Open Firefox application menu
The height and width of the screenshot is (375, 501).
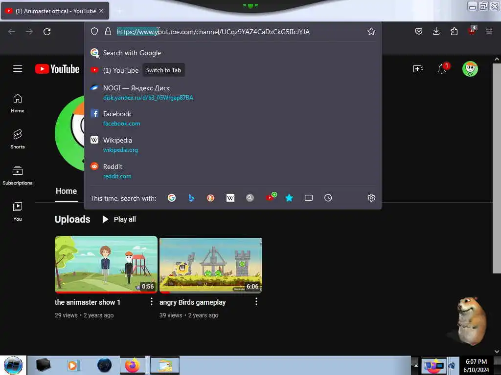pyautogui.click(x=489, y=31)
